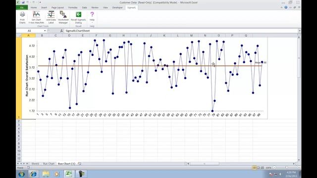Select row 1 header
This screenshot has width=317, height=178.
pyautogui.click(x=19, y=78)
